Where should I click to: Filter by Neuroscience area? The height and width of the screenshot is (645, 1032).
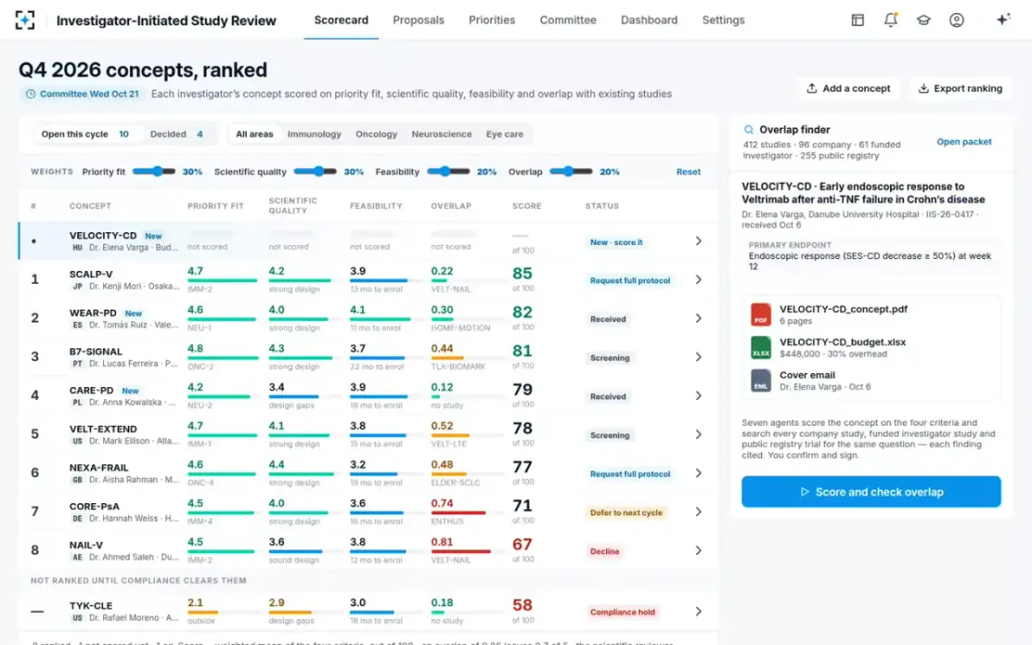442,134
